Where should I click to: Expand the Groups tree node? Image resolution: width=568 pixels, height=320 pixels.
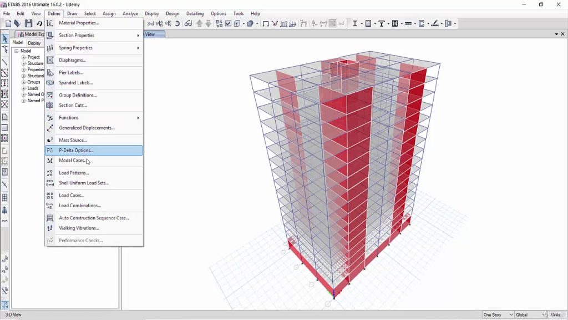click(23, 82)
